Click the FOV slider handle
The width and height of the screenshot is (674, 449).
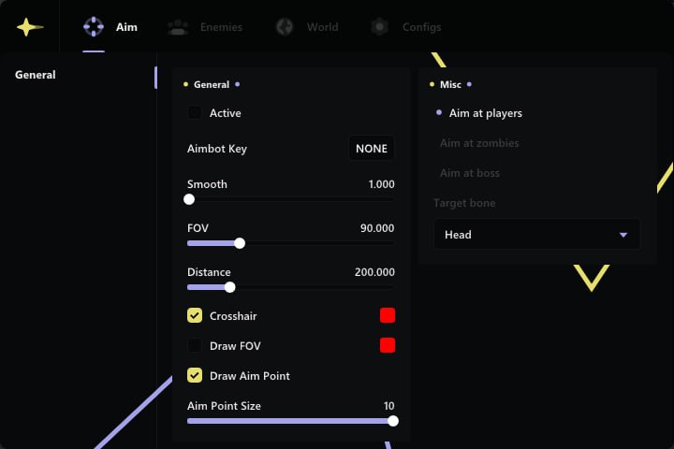pos(240,243)
